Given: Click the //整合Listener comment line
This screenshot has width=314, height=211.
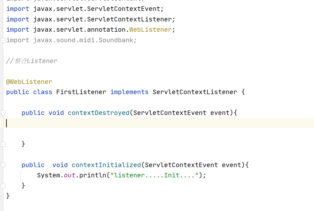Looking at the screenshot, I should pos(32,61).
